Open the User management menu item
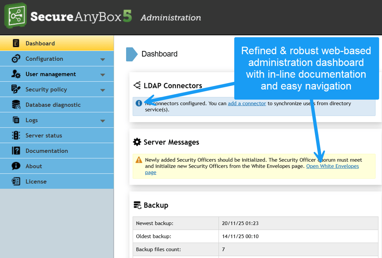The image size is (382, 258). 57,74
